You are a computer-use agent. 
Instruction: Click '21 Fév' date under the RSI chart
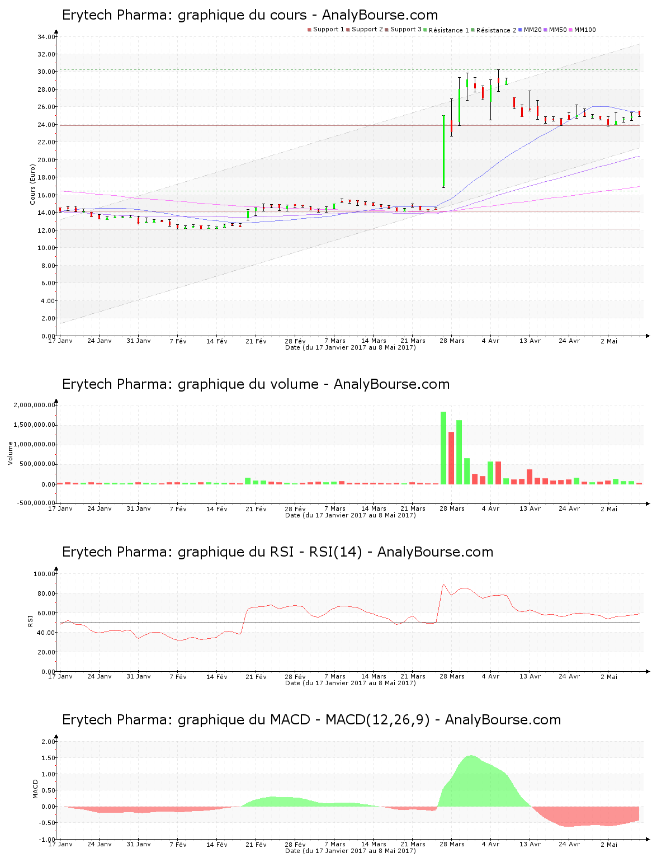pyautogui.click(x=256, y=676)
